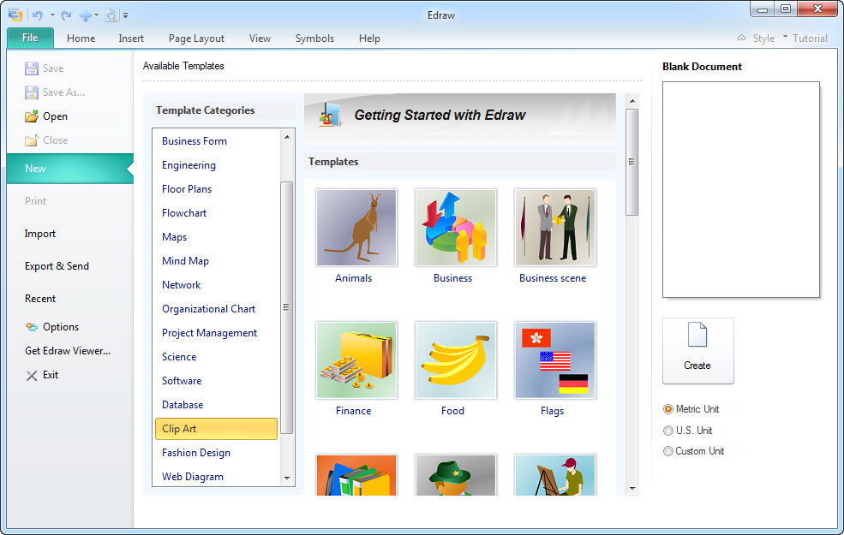Open the Style dropdown arrow
The image size is (844, 535).
(785, 37)
